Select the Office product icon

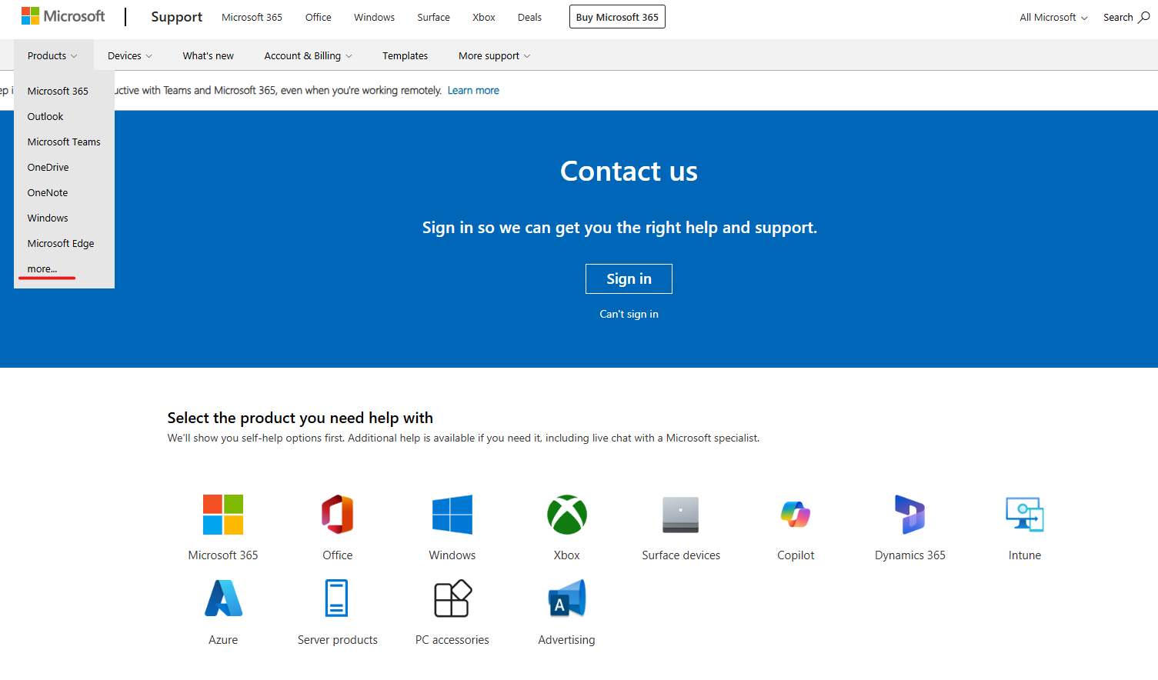(x=338, y=515)
